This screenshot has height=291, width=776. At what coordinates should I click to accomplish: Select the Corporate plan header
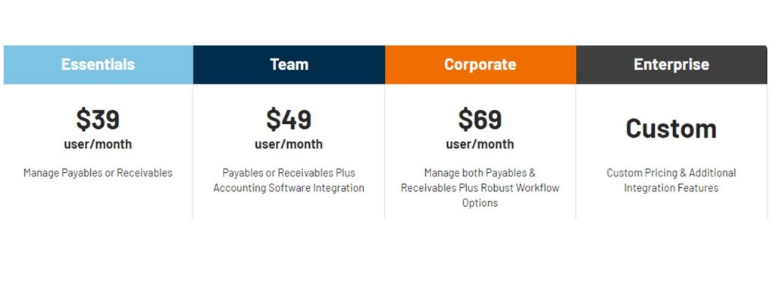coord(480,65)
